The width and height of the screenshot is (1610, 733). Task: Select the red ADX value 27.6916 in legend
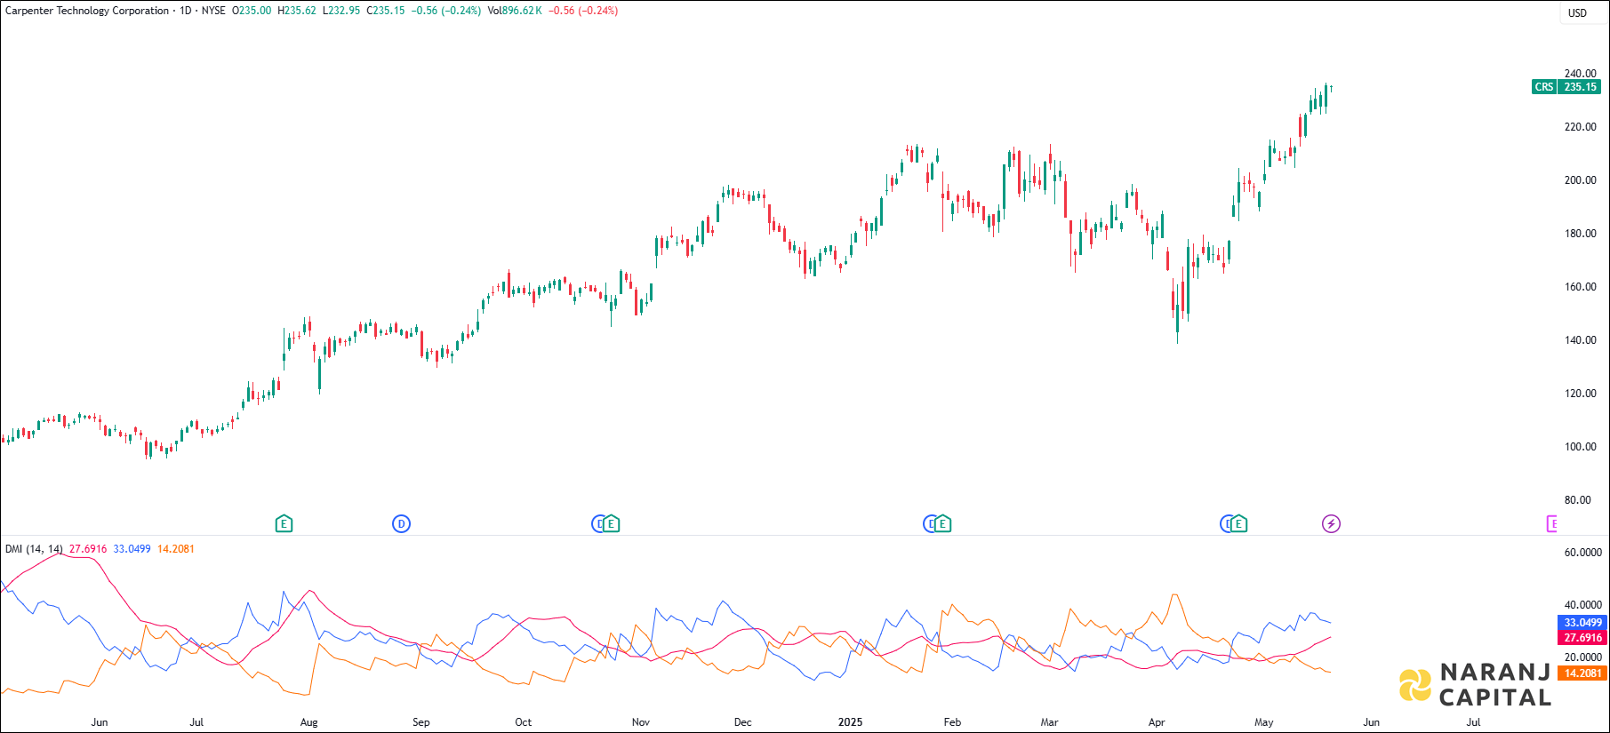[88, 549]
